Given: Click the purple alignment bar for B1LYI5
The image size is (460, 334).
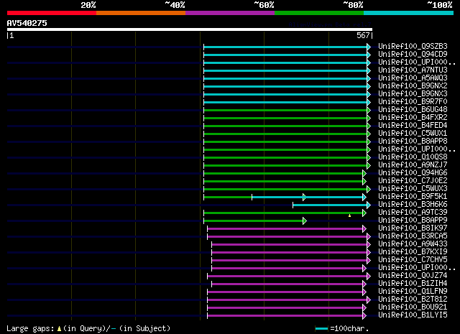Looking at the screenshot, I should click(285, 316).
